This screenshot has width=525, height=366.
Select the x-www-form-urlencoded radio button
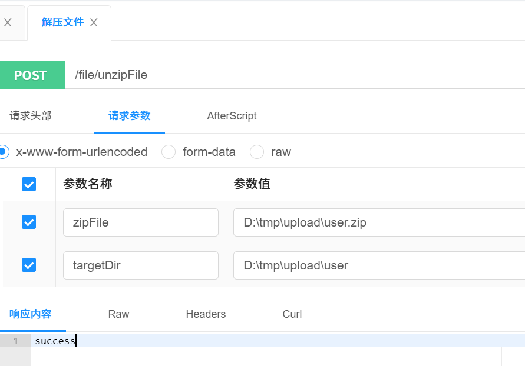pyautogui.click(x=3, y=152)
